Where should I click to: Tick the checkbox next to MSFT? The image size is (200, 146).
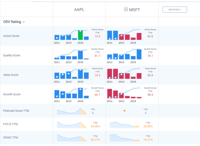(x=126, y=9)
